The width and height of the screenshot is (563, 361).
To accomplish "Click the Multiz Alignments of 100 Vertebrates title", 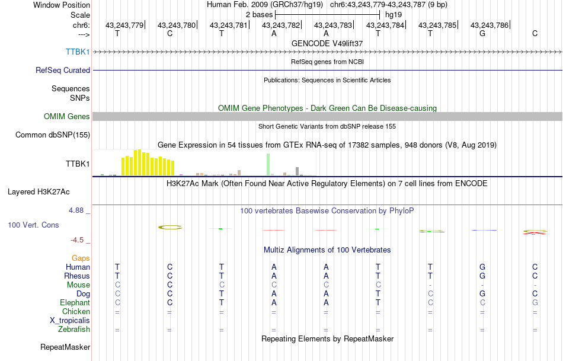I will point(327,250).
